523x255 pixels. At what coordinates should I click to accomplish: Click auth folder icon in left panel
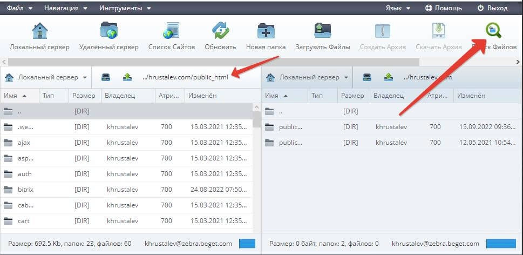click(8, 174)
